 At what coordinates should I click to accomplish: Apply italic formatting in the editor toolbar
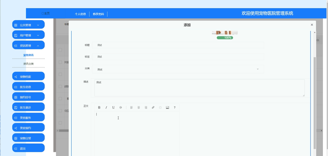click(x=106, y=107)
